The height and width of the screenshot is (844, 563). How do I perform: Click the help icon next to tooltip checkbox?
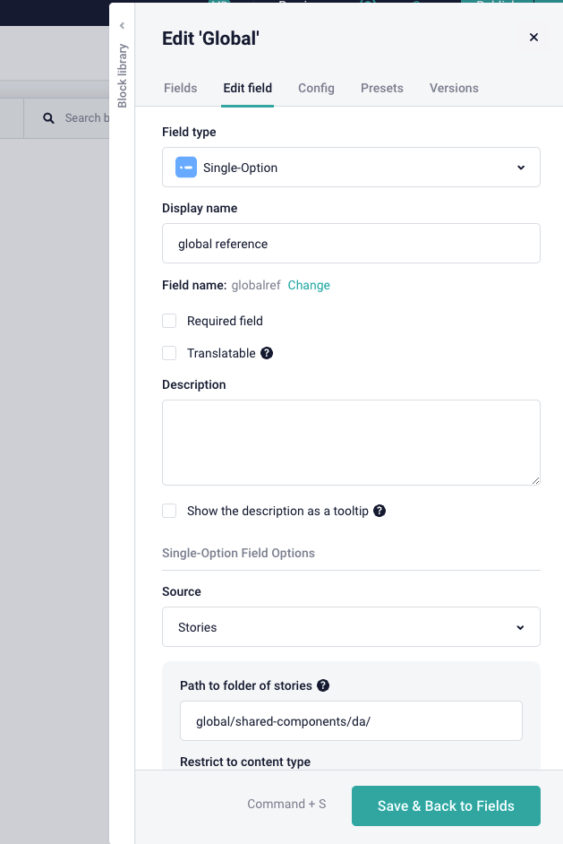pos(380,511)
